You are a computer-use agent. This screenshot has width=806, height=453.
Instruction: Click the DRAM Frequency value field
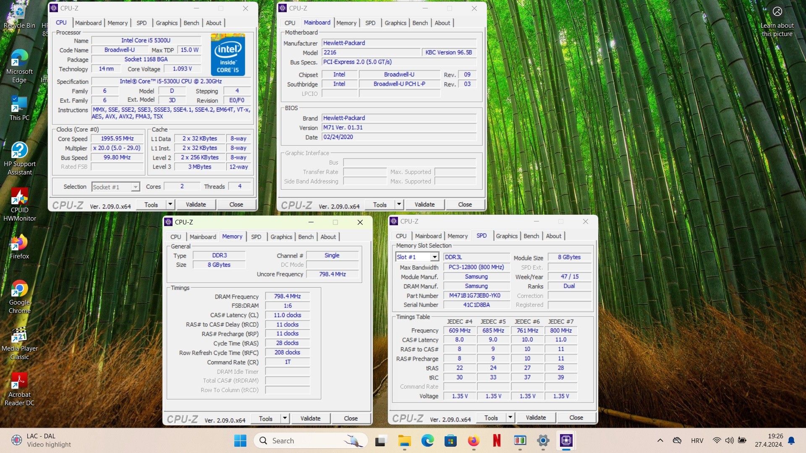tap(288, 296)
